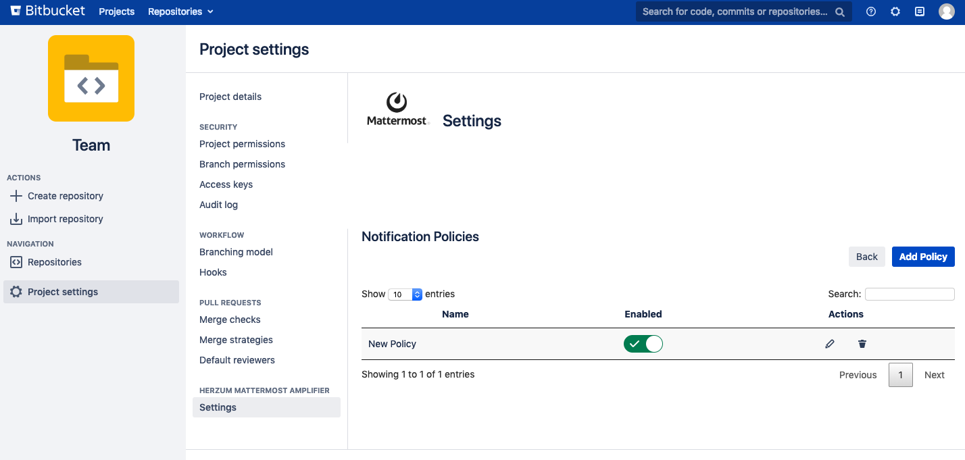Click Create repository in sidebar
This screenshot has height=460, width=965.
[x=66, y=196]
